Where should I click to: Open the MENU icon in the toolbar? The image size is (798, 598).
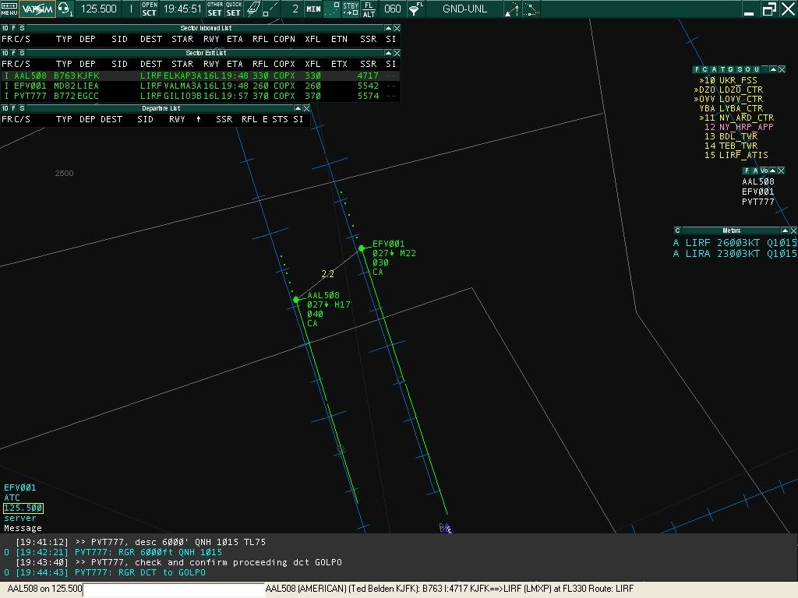[9, 9]
